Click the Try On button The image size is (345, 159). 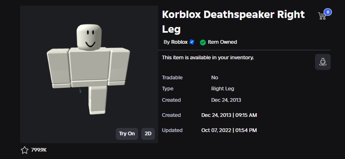[127, 134]
